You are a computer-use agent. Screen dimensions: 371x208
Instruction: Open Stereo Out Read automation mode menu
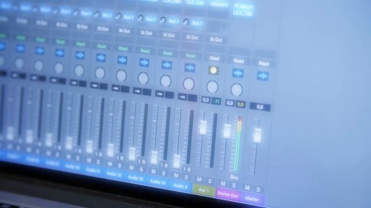(x=239, y=61)
